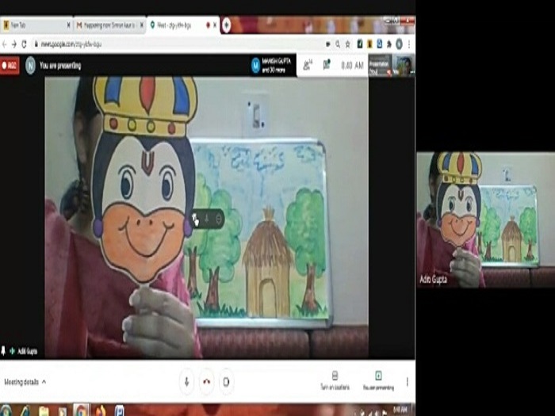Close the Meet browser tab

(215, 25)
